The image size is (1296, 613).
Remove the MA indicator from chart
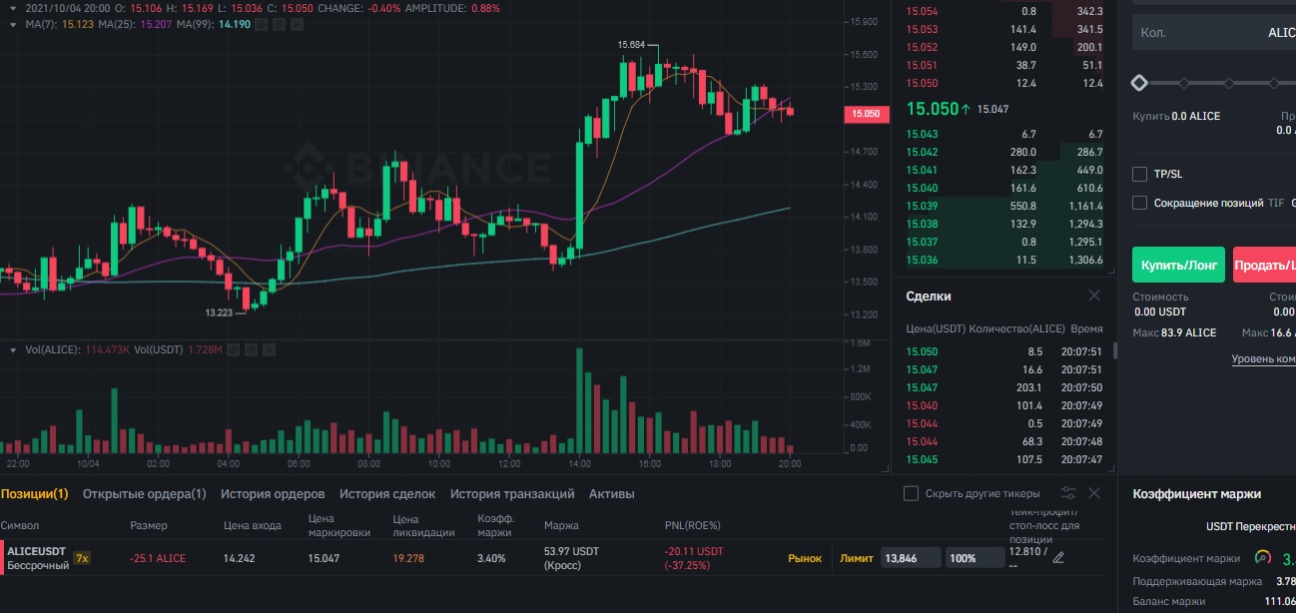coord(298,24)
